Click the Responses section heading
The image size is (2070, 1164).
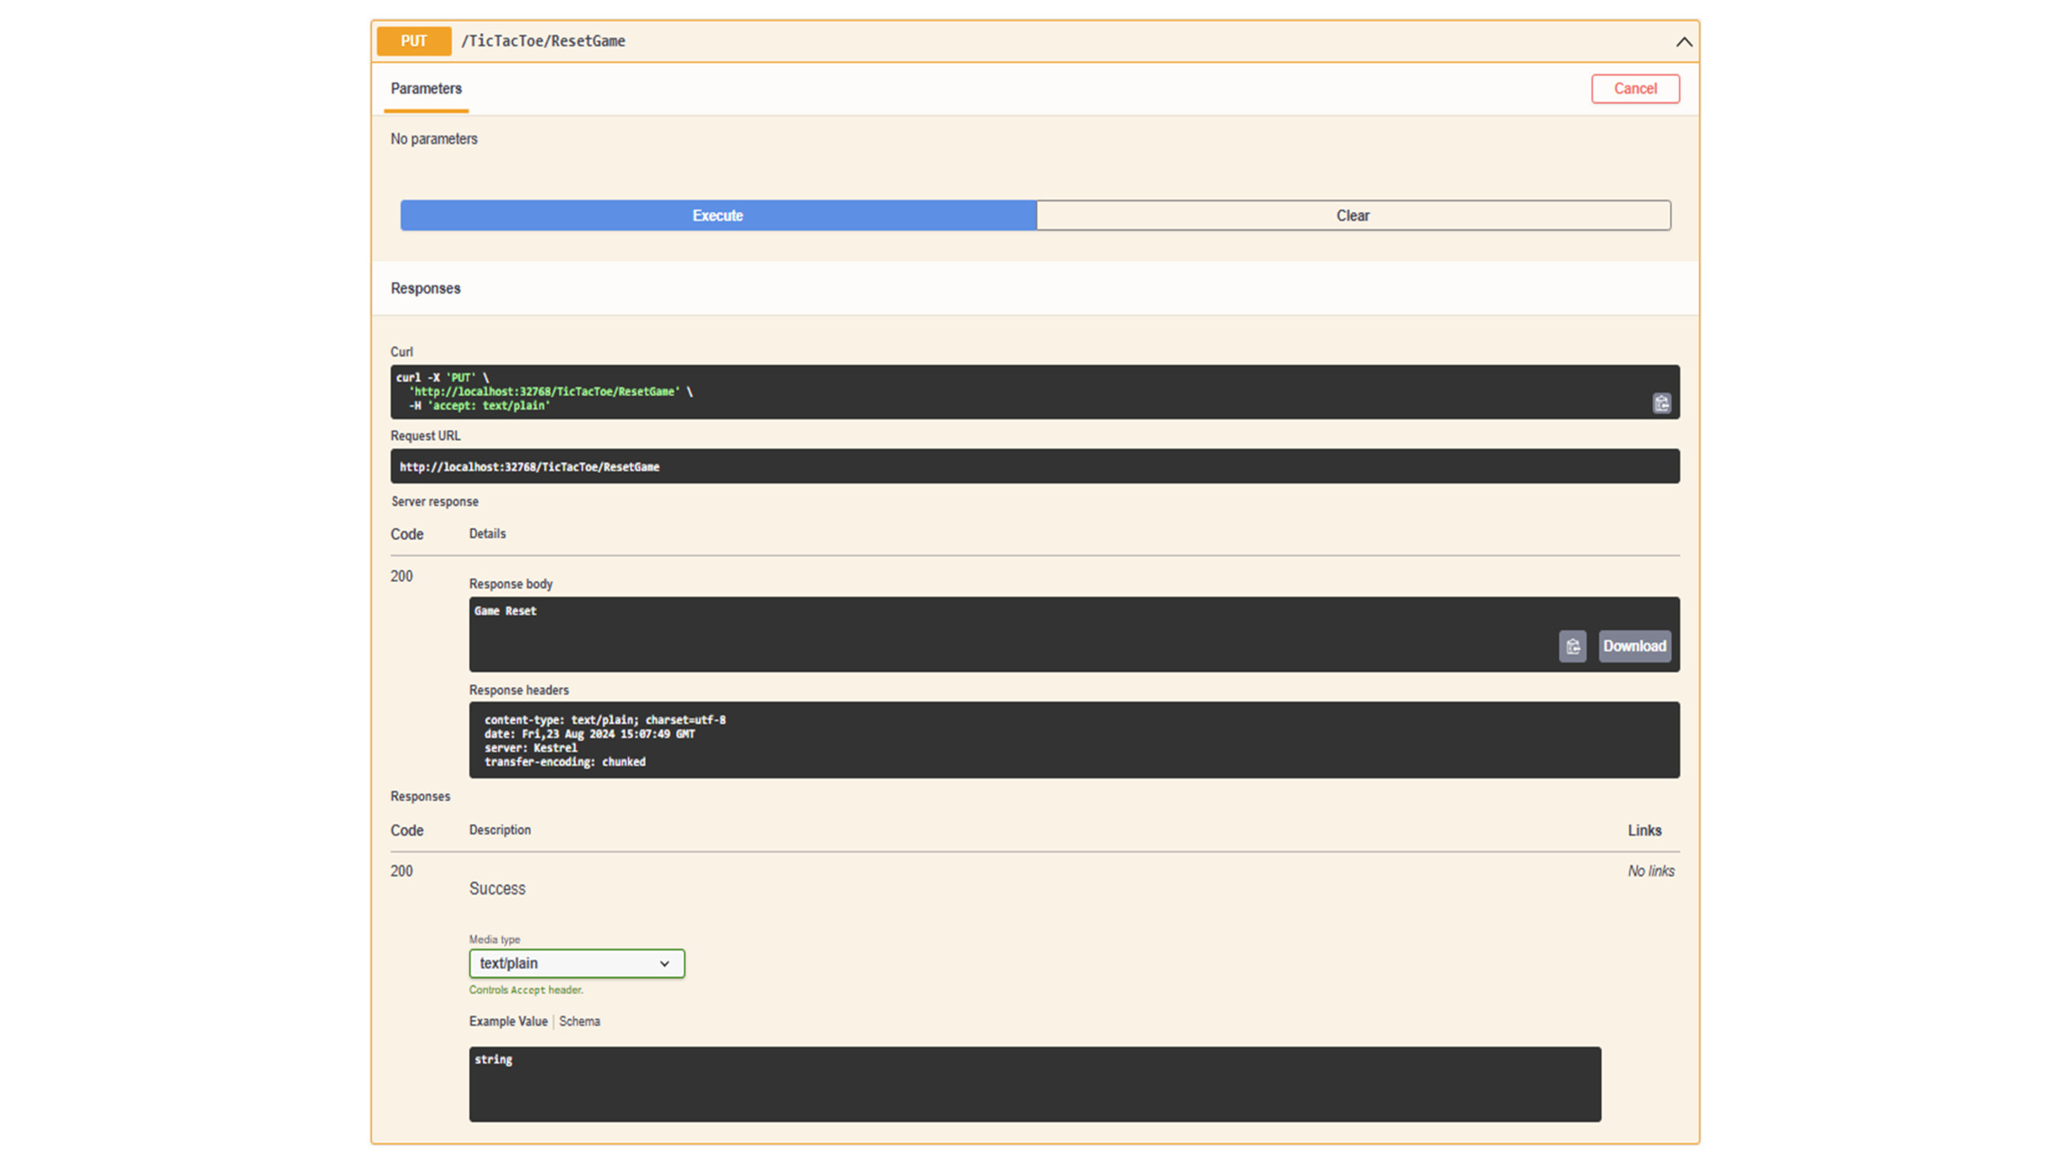tap(426, 288)
